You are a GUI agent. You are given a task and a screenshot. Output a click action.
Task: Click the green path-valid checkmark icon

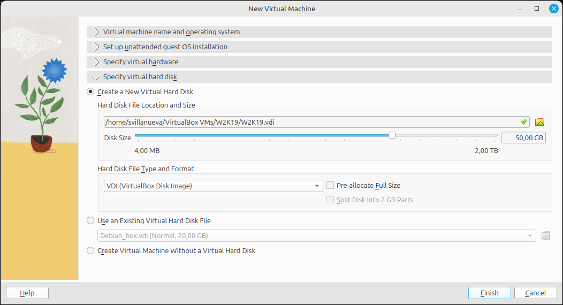524,122
